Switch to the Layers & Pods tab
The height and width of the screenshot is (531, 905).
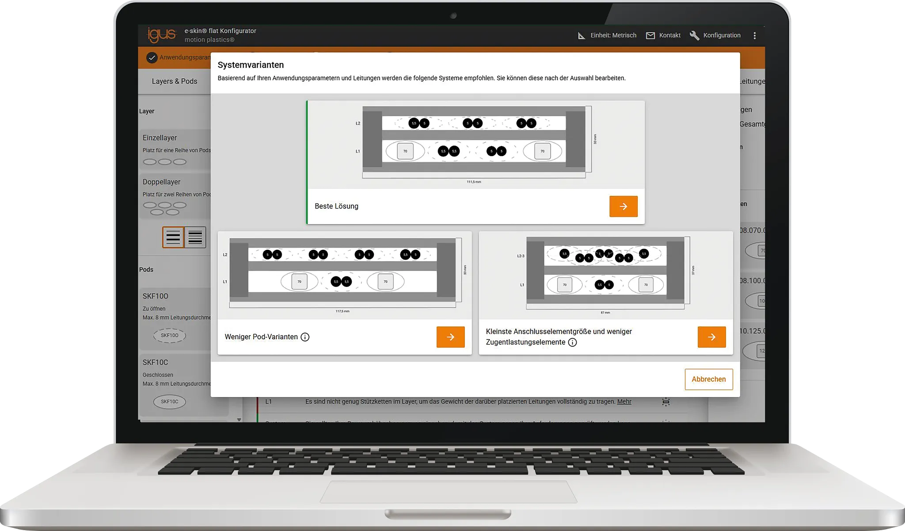pos(175,81)
